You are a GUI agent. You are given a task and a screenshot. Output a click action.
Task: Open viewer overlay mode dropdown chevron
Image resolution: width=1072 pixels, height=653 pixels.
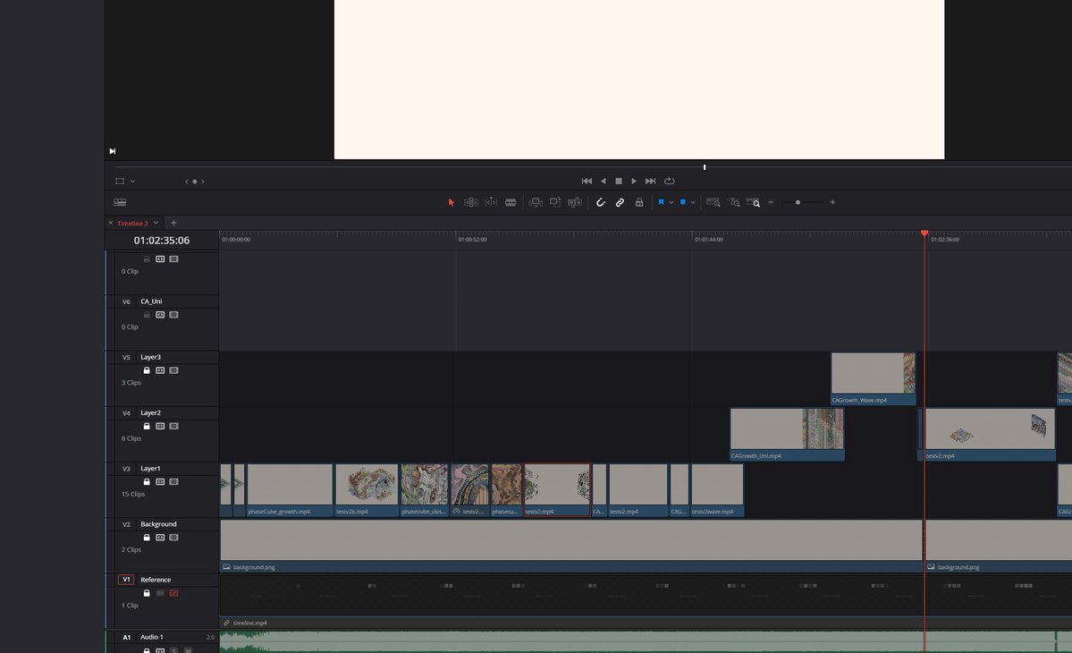point(132,182)
